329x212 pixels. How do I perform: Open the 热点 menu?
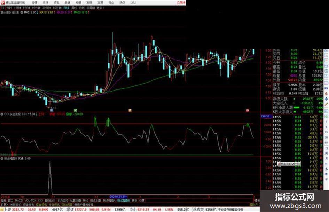pos(122,3)
